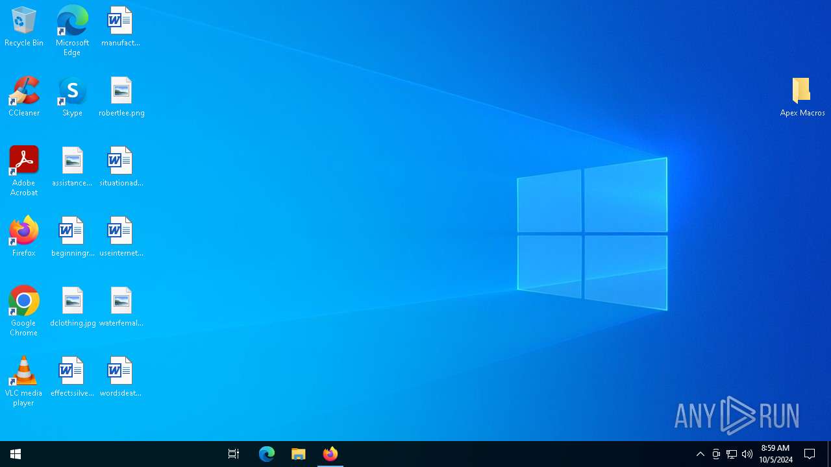
Task: Select the beginningr... Word document
Action: pyautogui.click(x=73, y=237)
